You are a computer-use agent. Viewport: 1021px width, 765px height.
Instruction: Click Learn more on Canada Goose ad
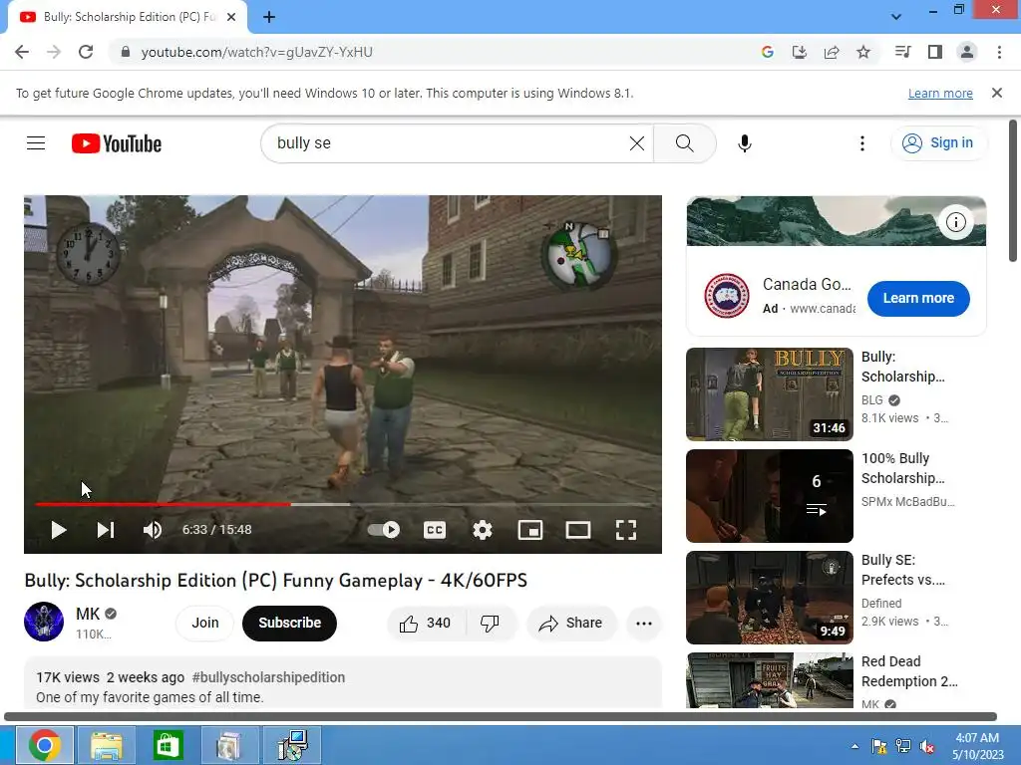918,299
